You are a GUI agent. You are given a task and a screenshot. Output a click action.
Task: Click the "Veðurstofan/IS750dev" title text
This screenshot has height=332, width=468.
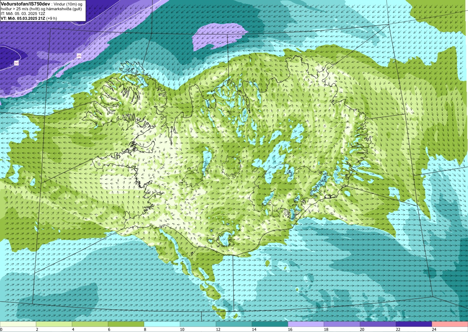point(25,3)
